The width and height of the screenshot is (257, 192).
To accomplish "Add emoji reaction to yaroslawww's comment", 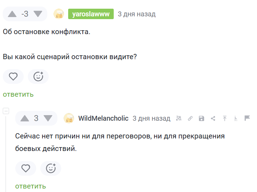I will tap(38, 77).
